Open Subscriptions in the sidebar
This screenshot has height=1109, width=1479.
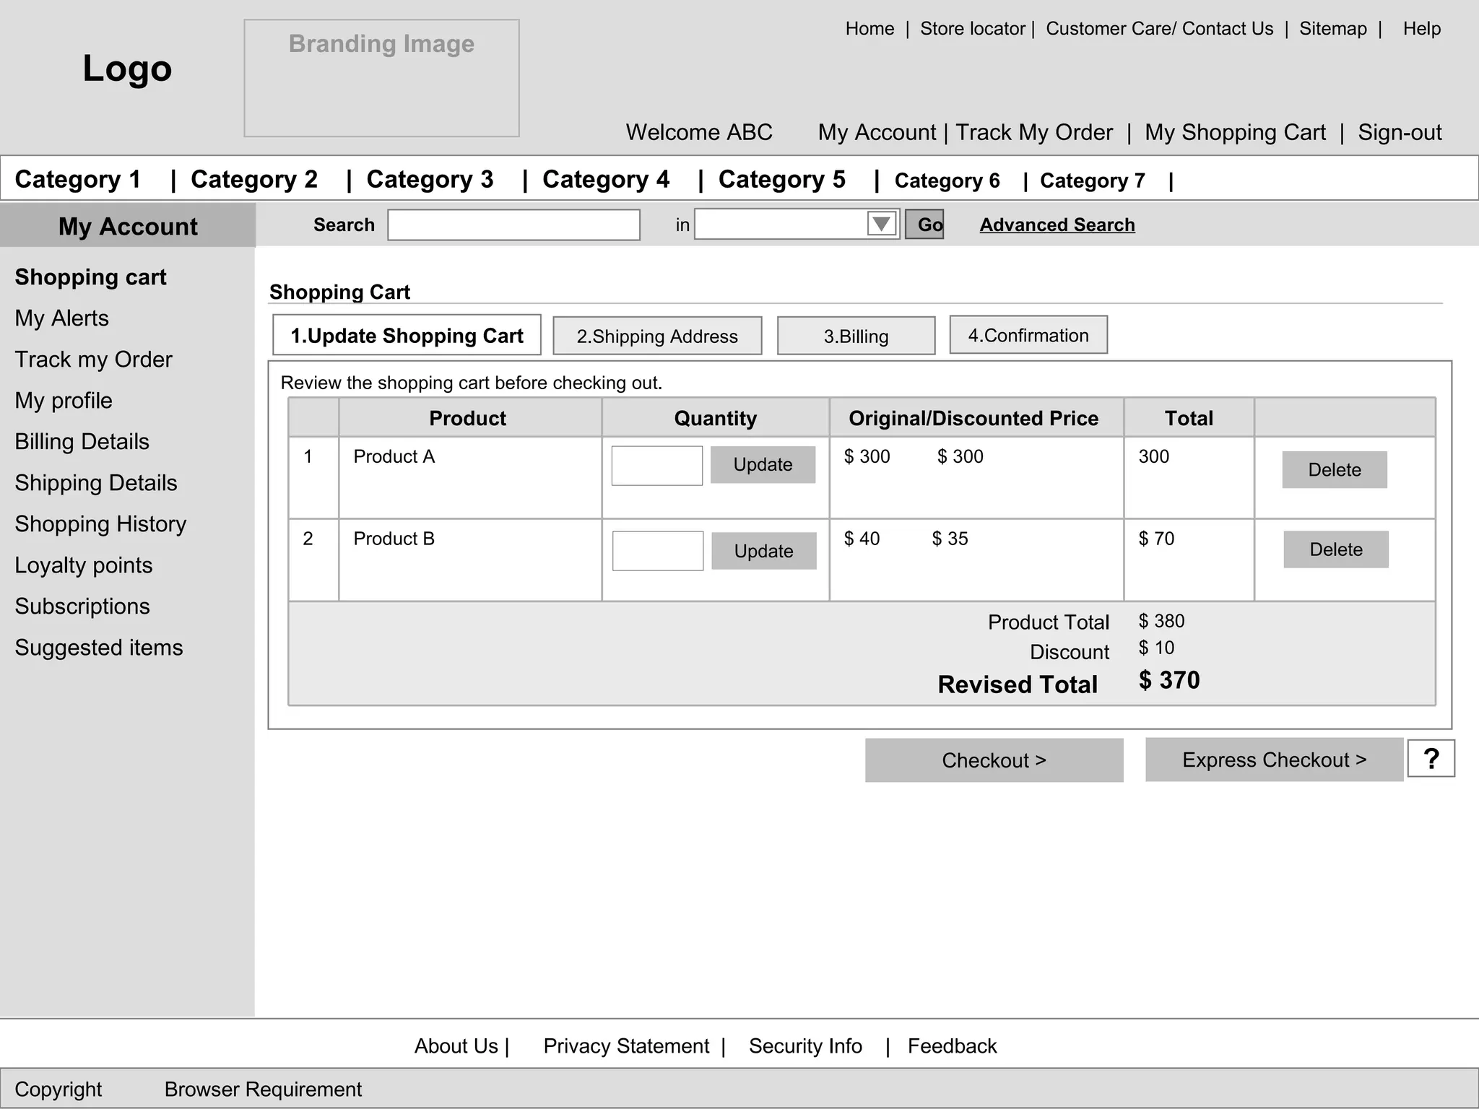tap(82, 606)
